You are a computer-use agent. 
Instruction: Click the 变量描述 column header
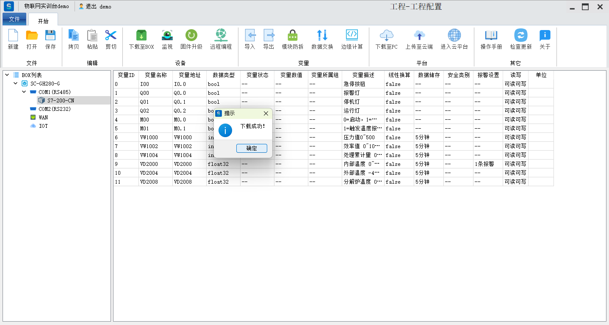[363, 75]
